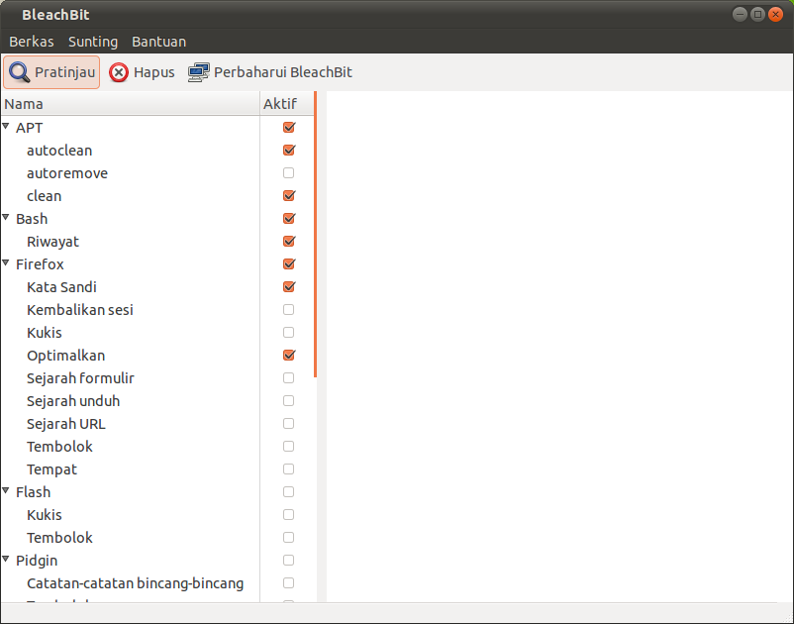Image resolution: width=794 pixels, height=624 pixels.
Task: Collapse the APT tree group
Action: [6, 126]
